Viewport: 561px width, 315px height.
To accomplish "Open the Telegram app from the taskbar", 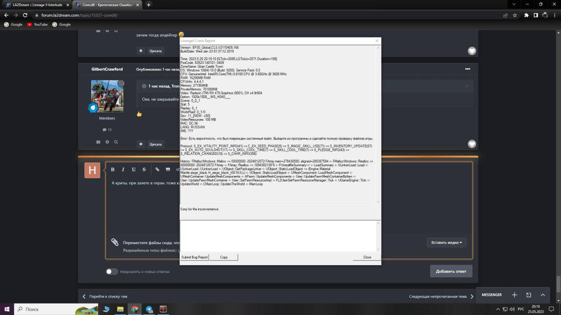I will 149,309.
